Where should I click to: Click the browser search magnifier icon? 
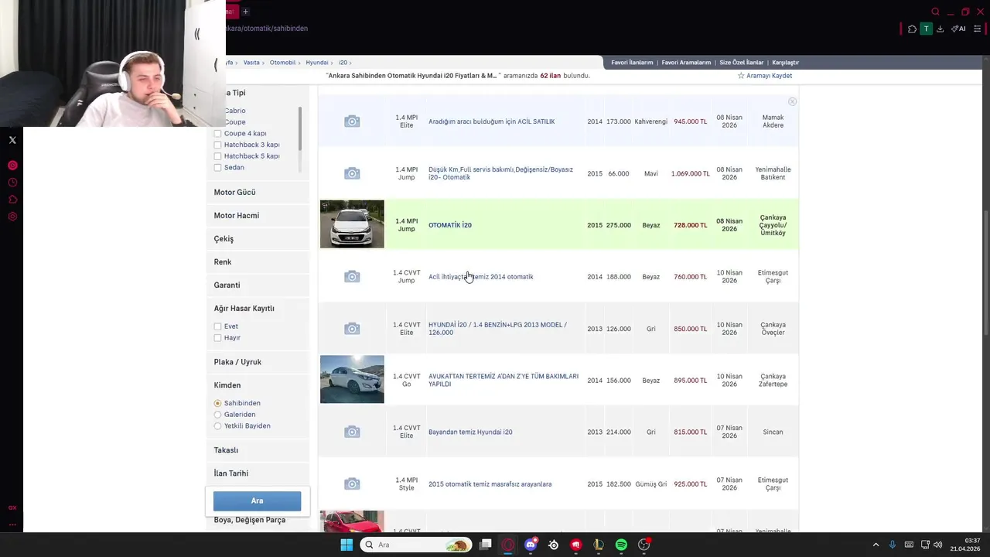point(935,12)
